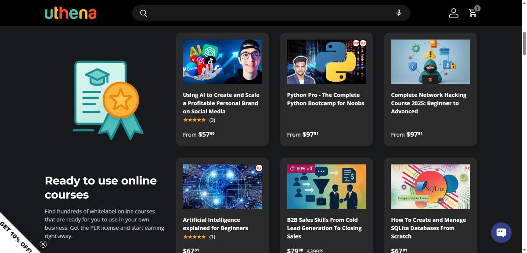Activate voice search microphone icon

398,13
